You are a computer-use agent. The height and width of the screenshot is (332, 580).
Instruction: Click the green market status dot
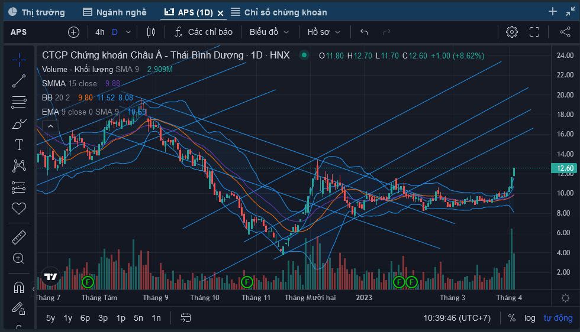tap(304, 56)
